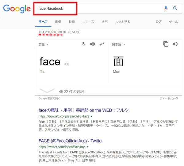Click the blue search magnifier icon
The height and width of the screenshot is (166, 184).
175,8
